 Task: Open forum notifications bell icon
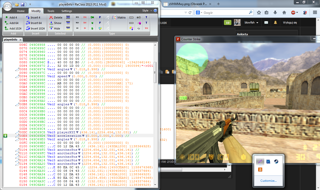(275, 22)
